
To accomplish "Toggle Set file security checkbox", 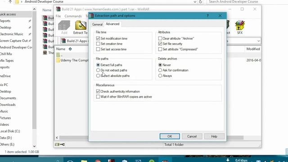I will click(160, 44).
